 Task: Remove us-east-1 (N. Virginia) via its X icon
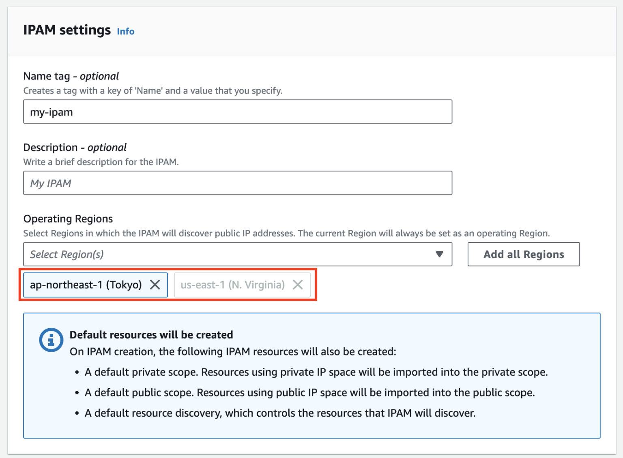pyautogui.click(x=298, y=285)
